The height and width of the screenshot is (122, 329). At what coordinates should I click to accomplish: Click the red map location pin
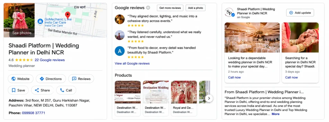[67, 15]
